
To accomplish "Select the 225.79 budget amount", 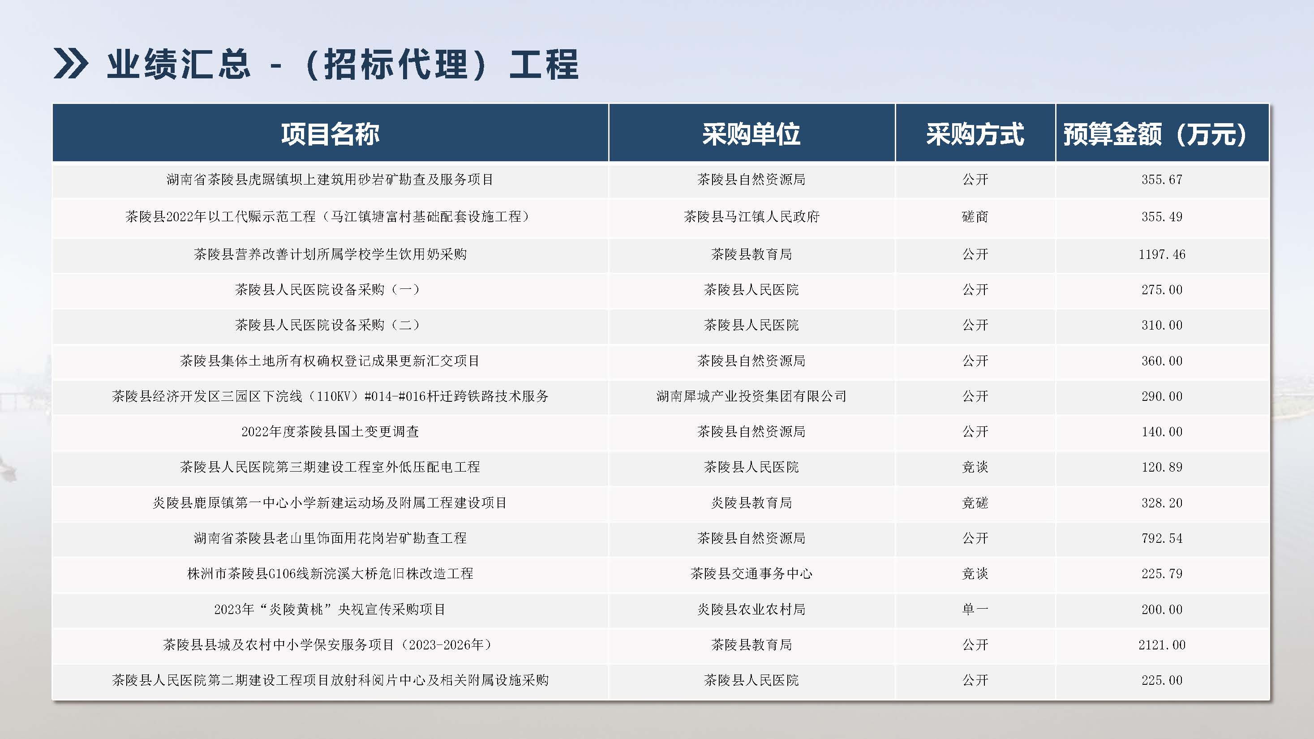I will point(1161,574).
